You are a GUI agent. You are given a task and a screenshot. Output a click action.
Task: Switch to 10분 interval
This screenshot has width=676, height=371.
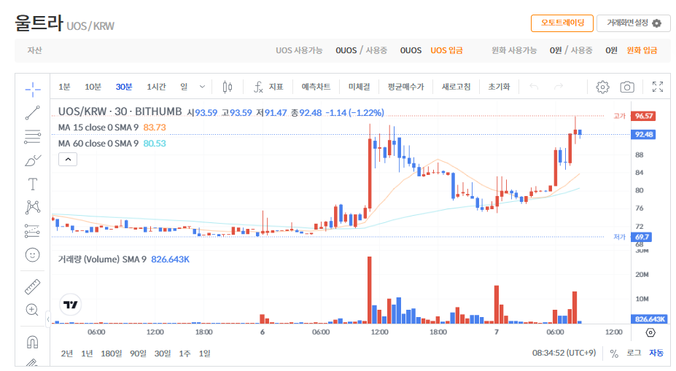[x=93, y=87]
